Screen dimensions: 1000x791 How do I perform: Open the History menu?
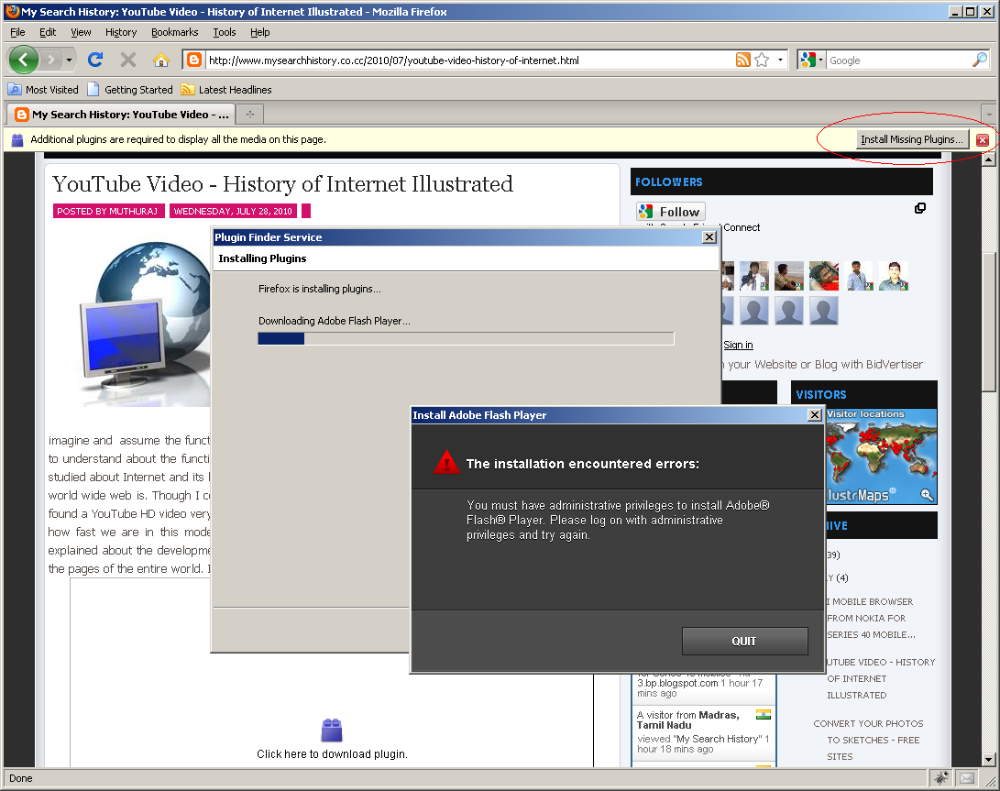tap(121, 32)
